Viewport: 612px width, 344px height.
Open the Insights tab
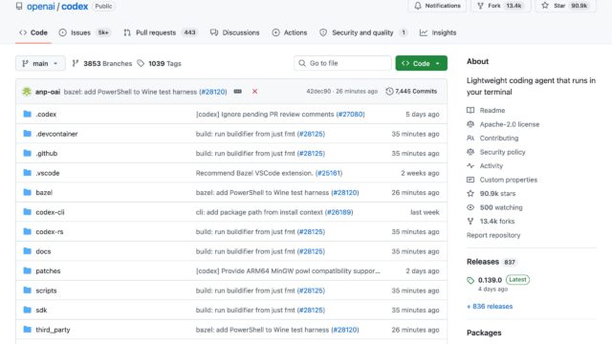[x=438, y=32]
